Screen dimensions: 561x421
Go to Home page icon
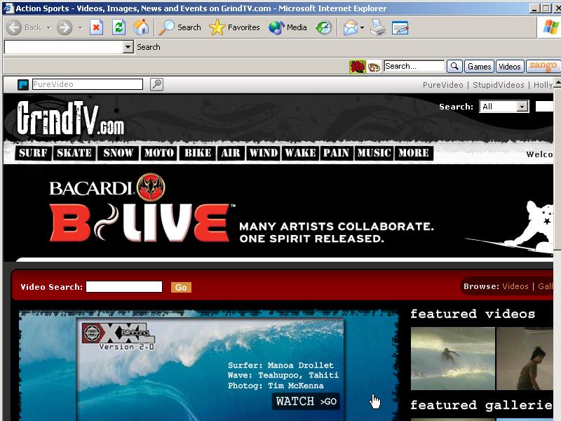pos(141,27)
